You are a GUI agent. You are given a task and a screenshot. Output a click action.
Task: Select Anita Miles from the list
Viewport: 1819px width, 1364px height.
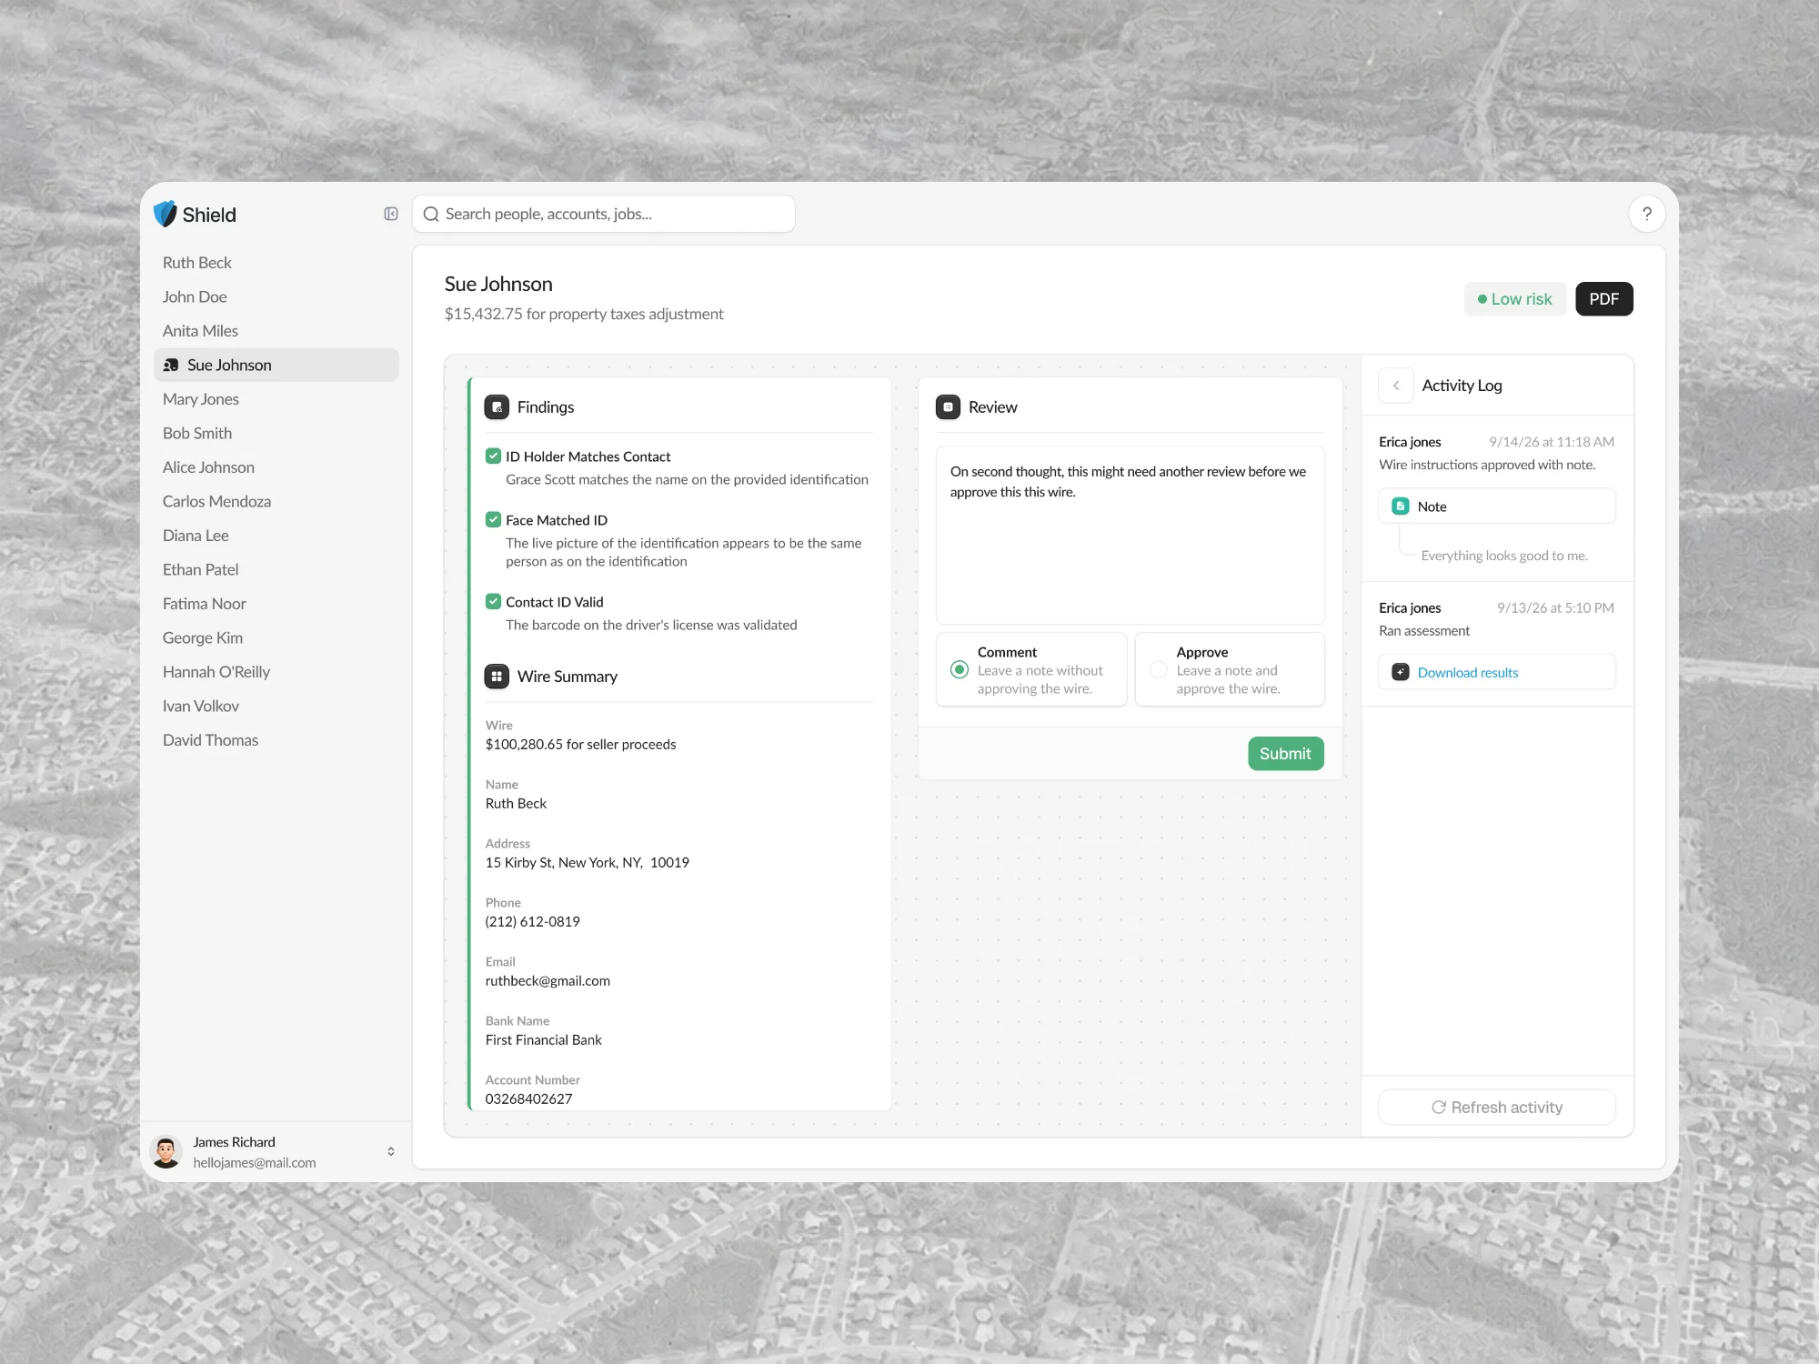coord(200,331)
